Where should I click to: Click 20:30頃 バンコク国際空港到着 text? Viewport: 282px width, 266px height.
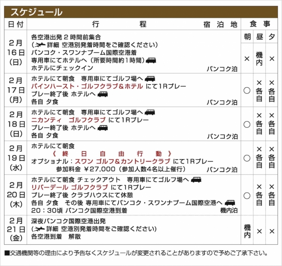[79, 210]
